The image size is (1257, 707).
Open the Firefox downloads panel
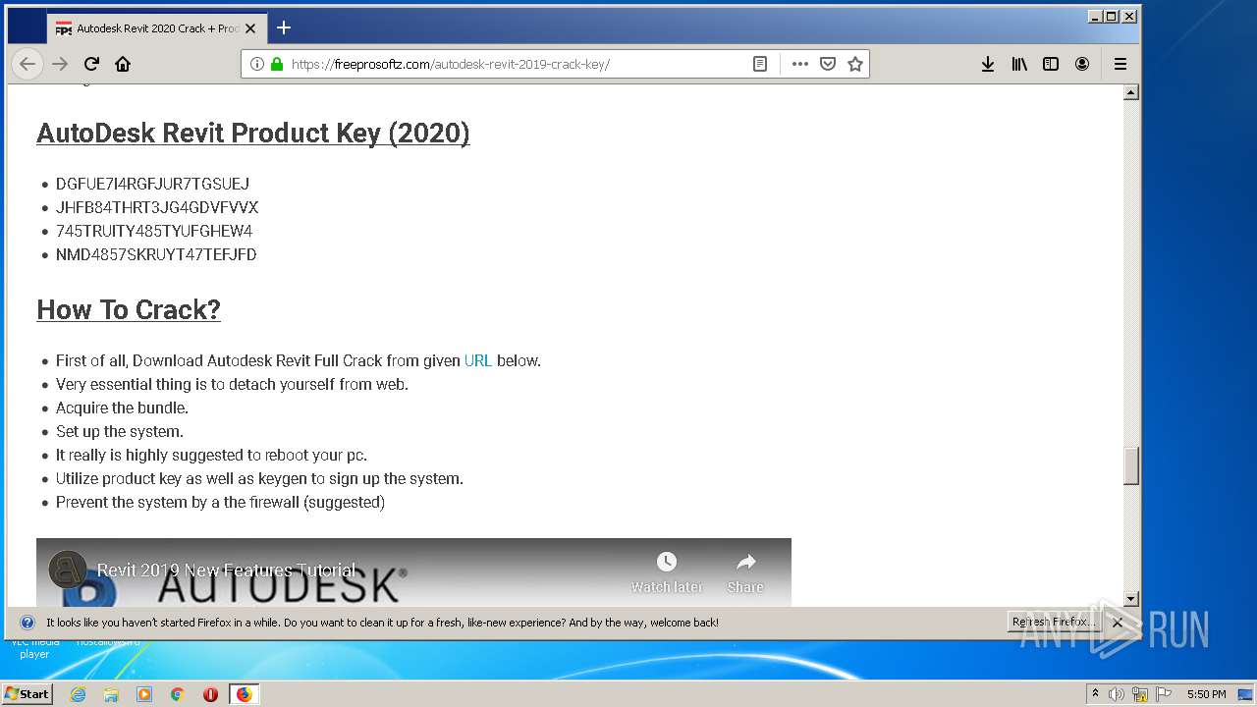point(988,64)
